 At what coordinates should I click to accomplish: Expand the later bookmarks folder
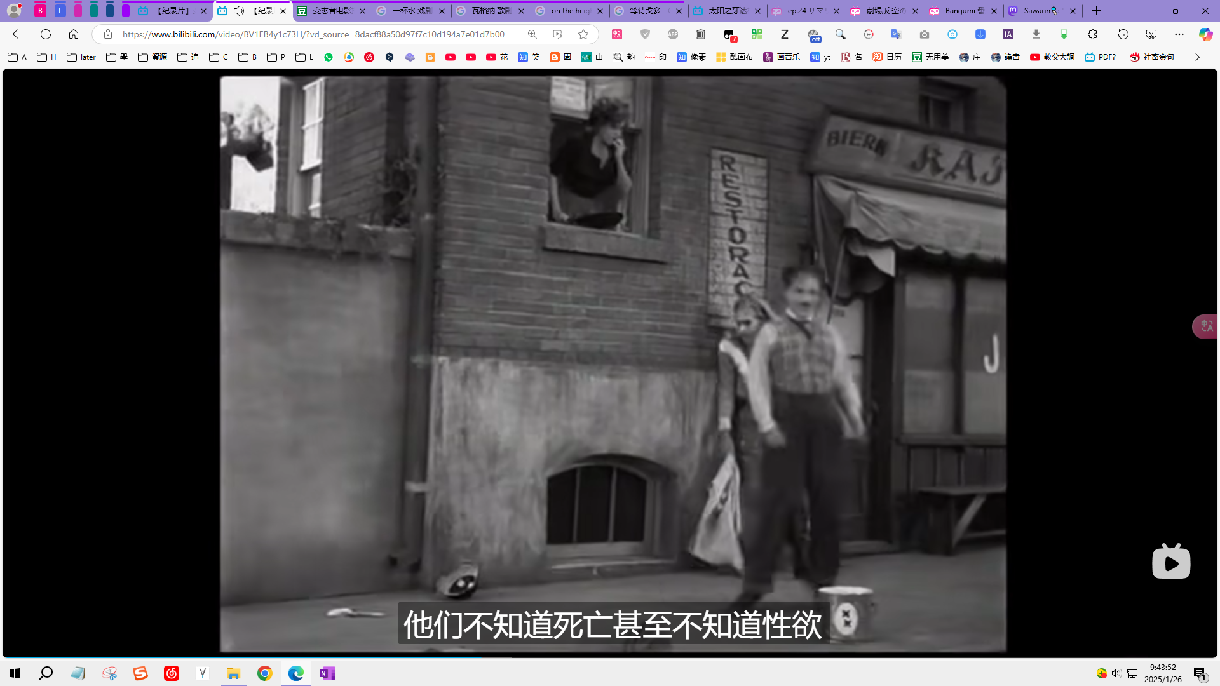click(81, 57)
